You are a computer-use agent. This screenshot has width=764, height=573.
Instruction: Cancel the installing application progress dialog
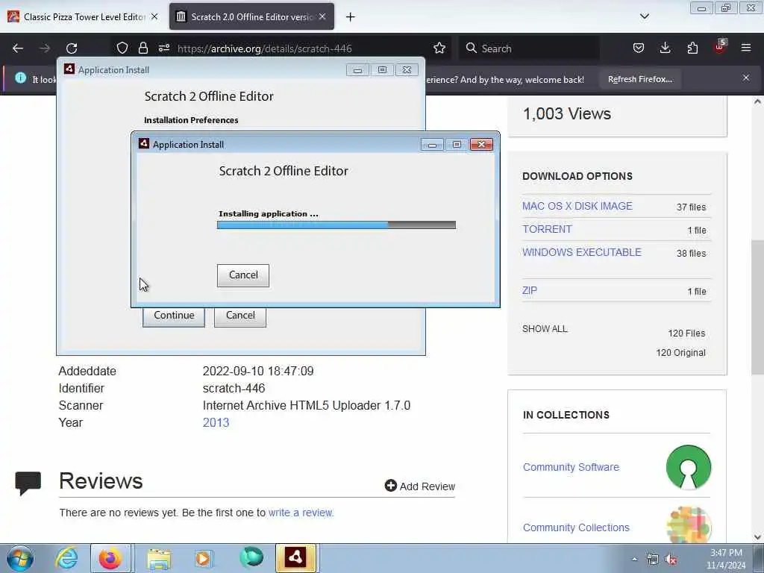(x=243, y=275)
